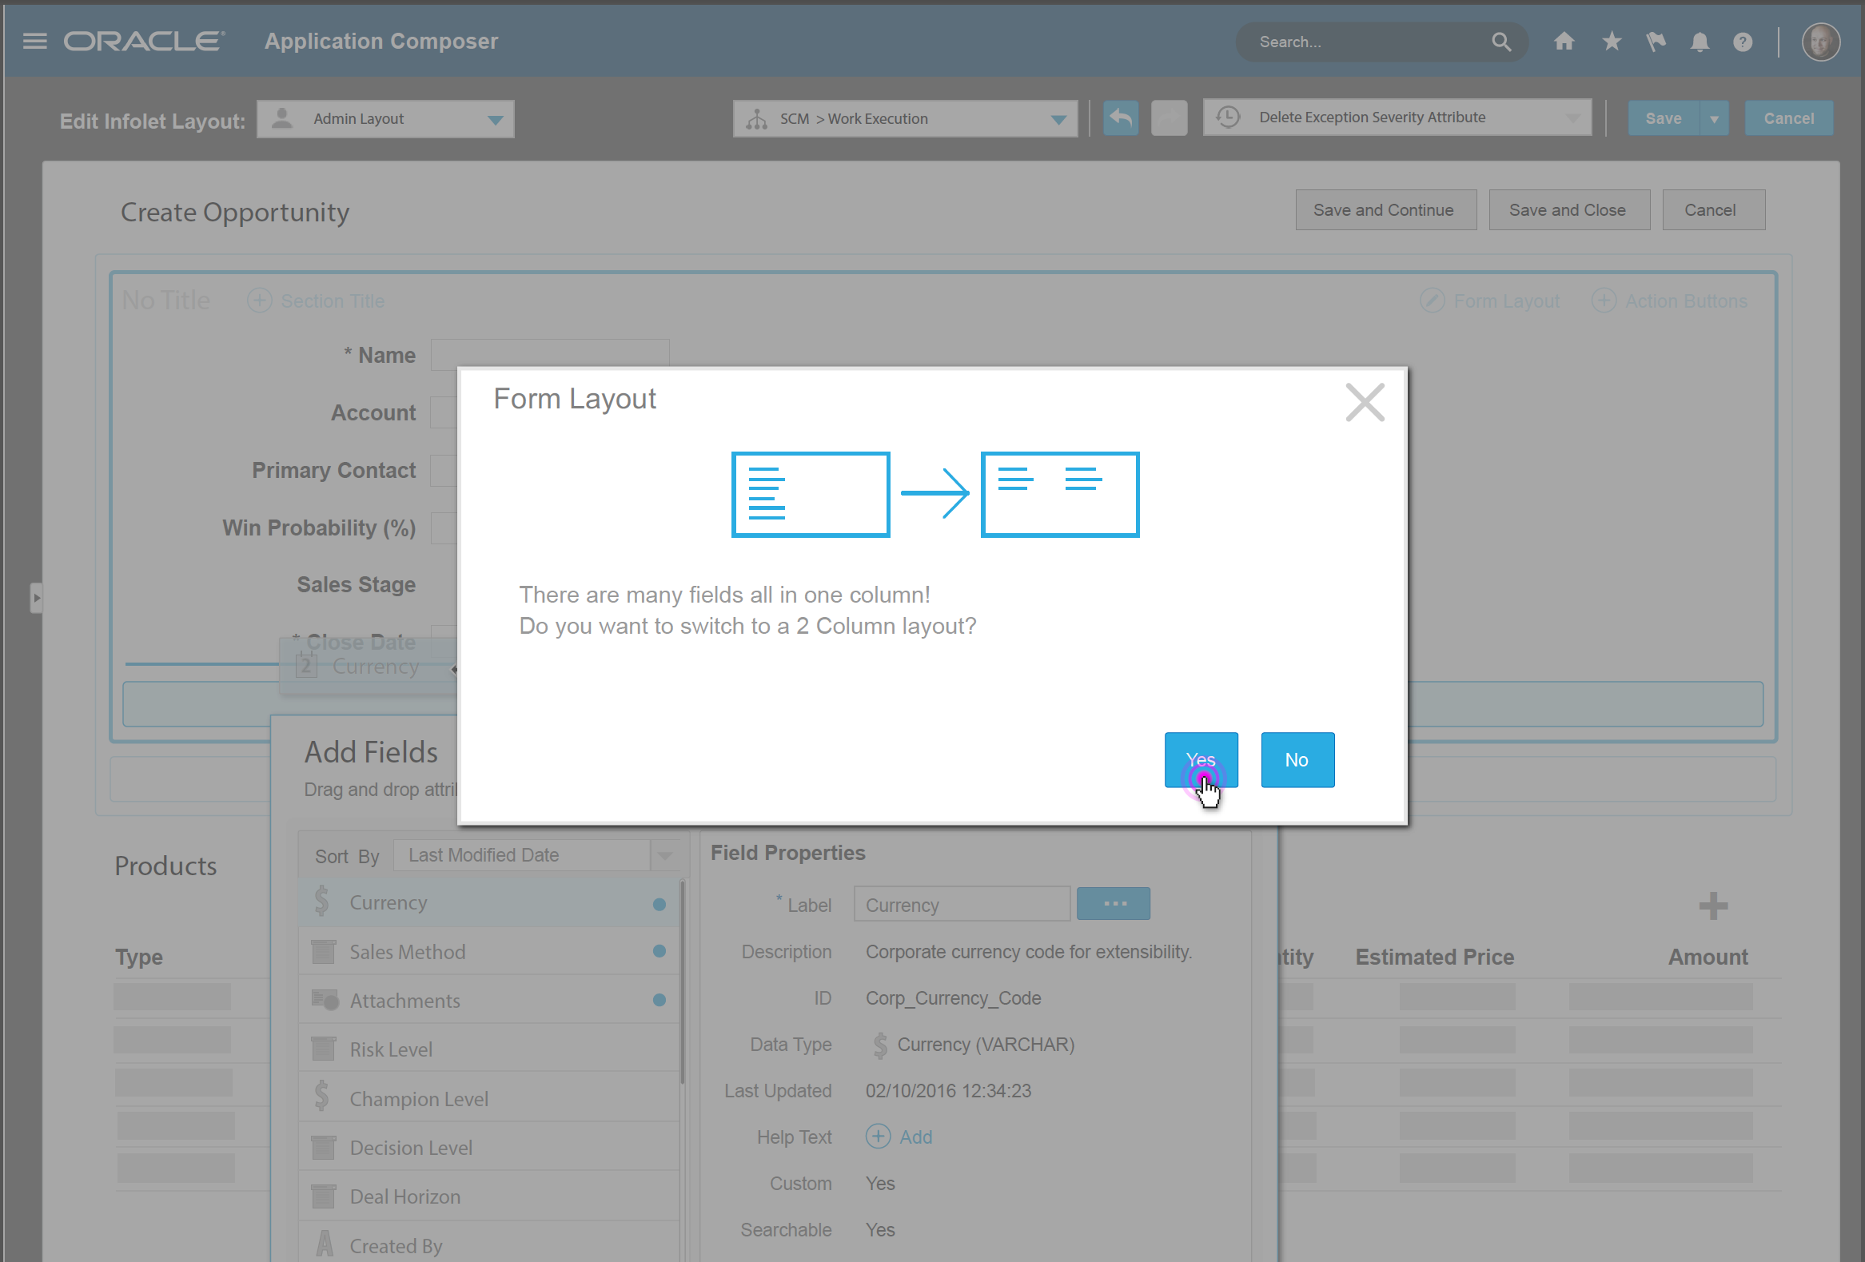This screenshot has height=1262, width=1865.
Task: Click the Watchlist flag icon
Action: pyautogui.click(x=1655, y=42)
